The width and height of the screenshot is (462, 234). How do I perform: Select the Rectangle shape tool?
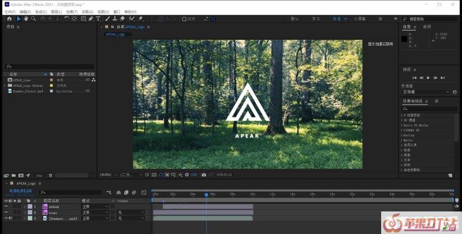pyautogui.click(x=83, y=18)
